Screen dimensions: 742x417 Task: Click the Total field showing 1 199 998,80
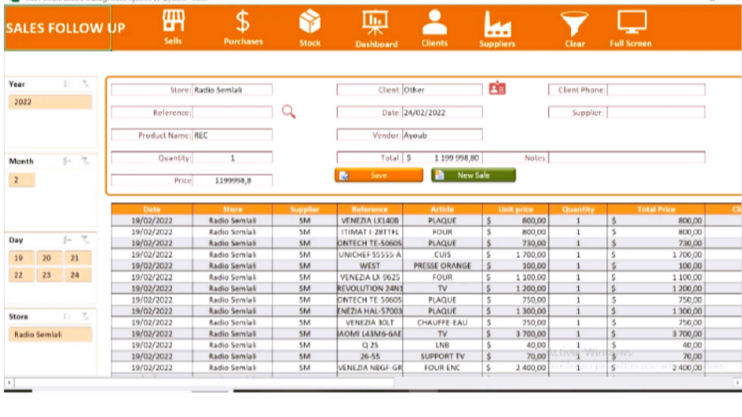[442, 158]
